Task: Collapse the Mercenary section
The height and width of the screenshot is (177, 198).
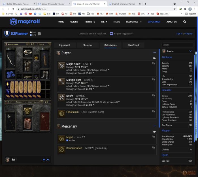Action: click(x=155, y=126)
